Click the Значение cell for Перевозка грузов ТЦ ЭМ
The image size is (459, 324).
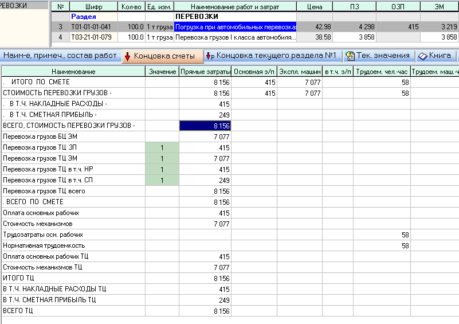162,158
